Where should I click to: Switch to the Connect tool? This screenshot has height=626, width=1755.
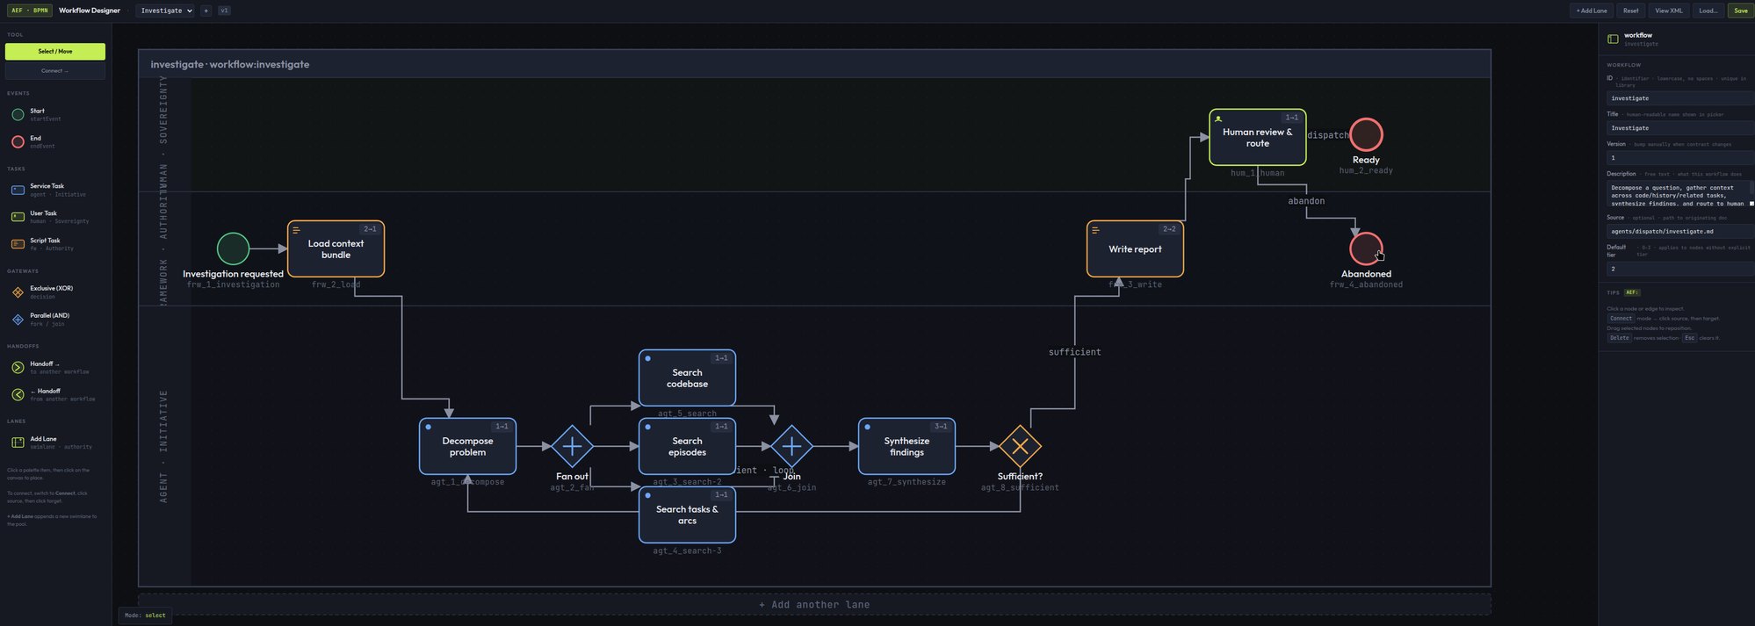tap(55, 70)
